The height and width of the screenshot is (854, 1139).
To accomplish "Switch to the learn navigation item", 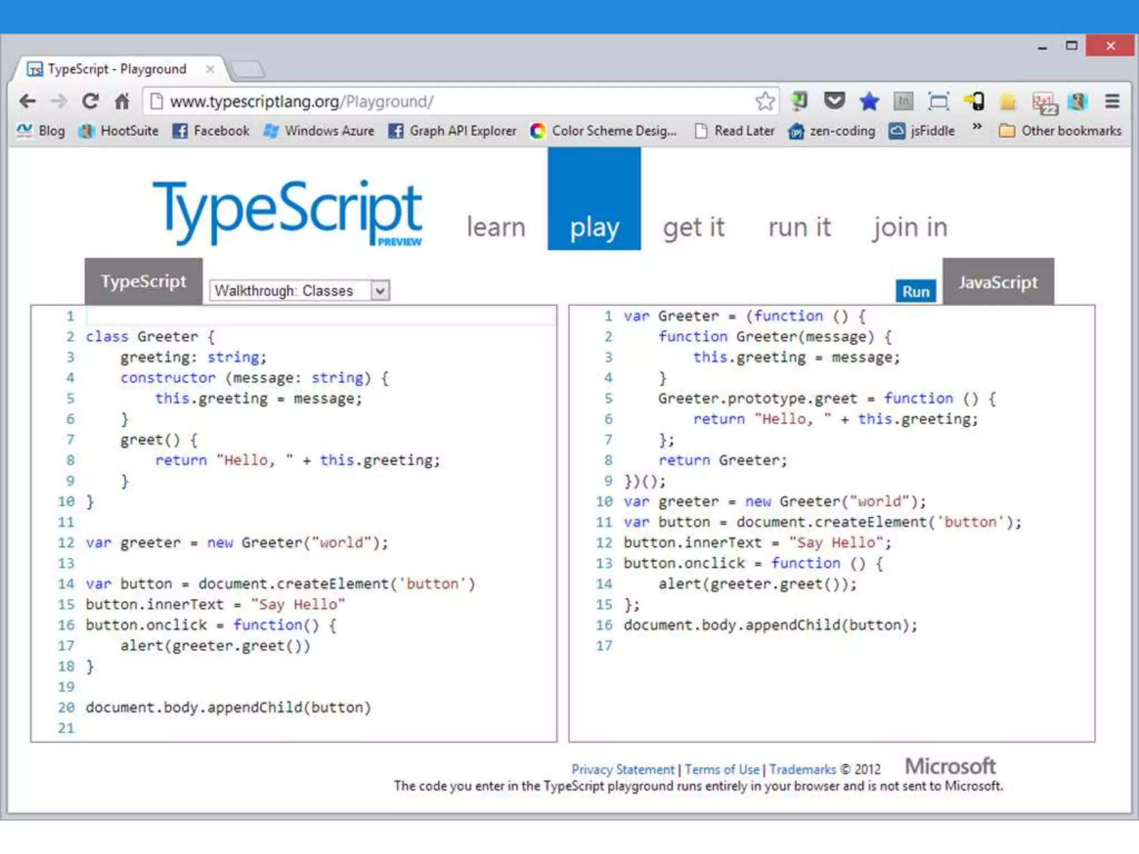I will click(496, 227).
